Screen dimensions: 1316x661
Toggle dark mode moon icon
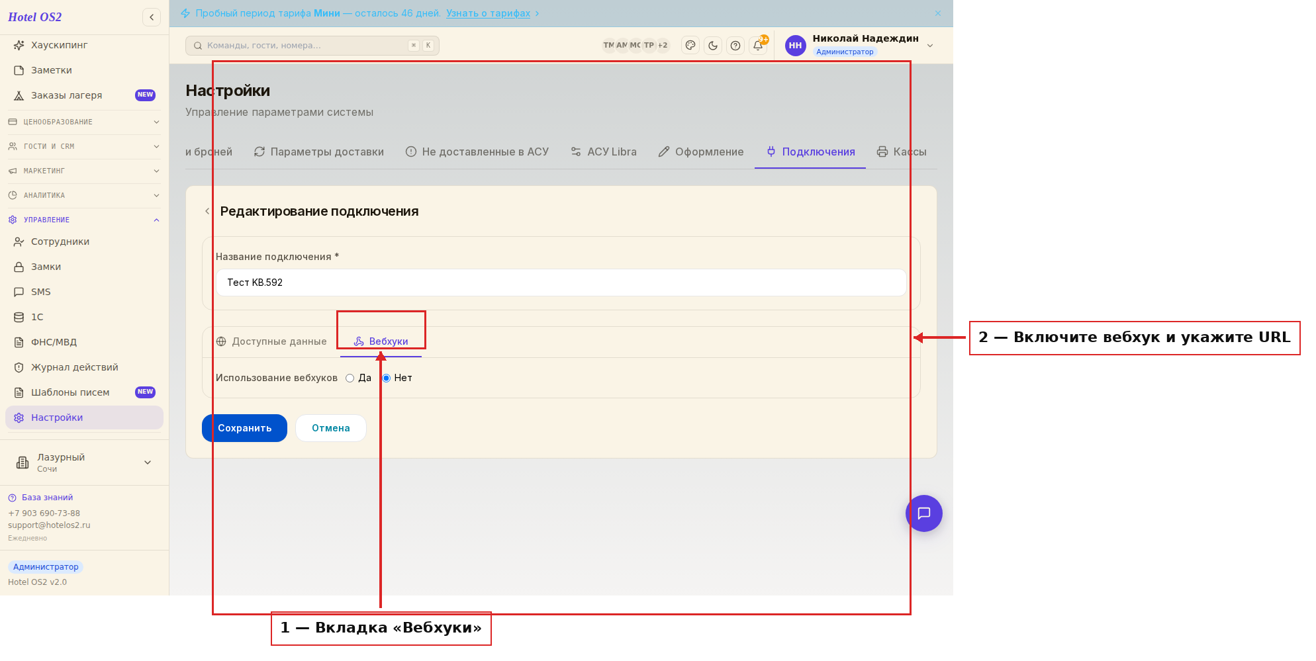point(713,46)
